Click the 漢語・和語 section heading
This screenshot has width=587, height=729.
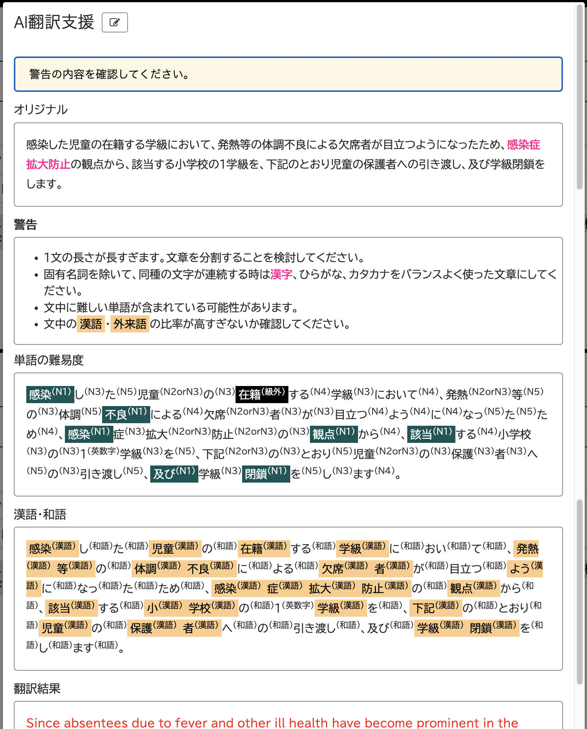click(x=40, y=514)
